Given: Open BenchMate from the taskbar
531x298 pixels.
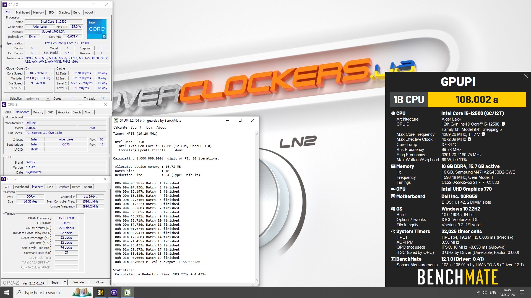Looking at the screenshot, I should 100,292.
